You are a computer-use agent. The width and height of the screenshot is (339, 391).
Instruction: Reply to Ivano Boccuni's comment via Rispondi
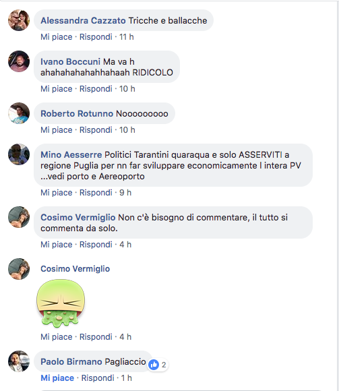96,89
